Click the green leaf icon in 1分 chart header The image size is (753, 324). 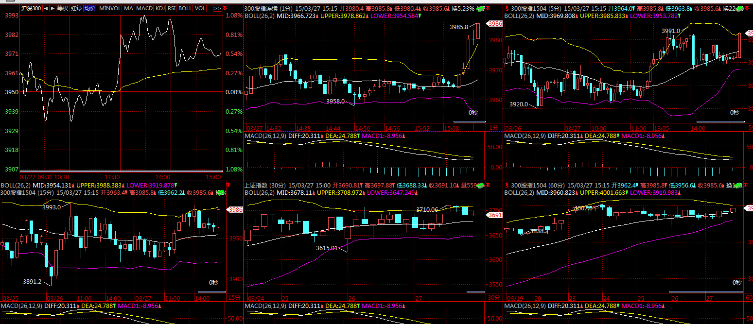click(480, 8)
